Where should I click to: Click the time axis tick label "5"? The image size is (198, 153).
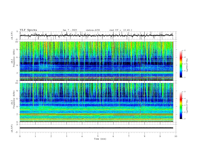click(98, 136)
